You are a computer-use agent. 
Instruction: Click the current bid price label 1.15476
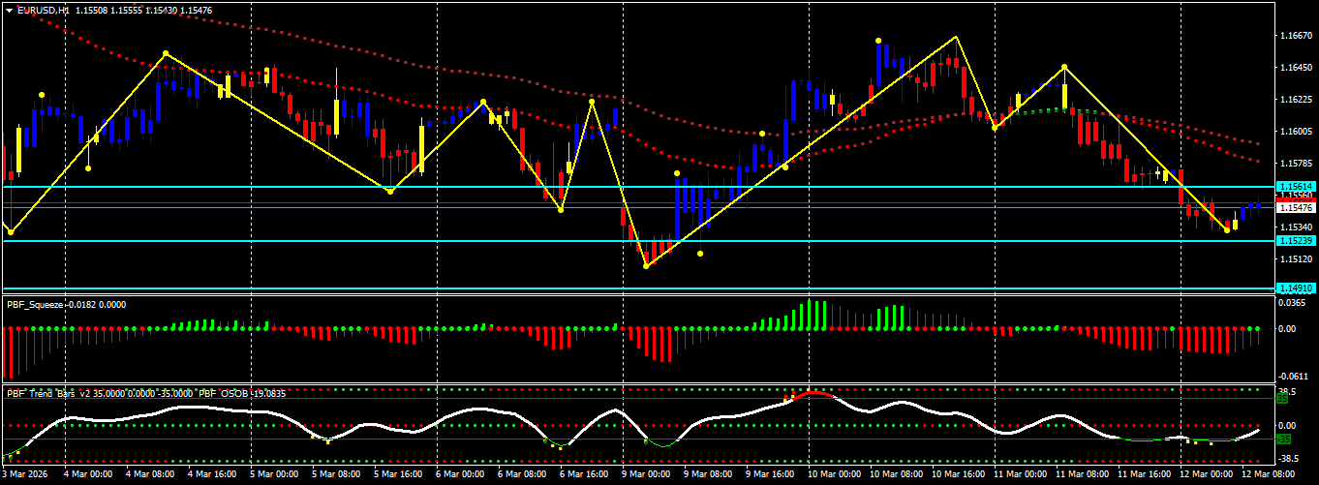(x=1296, y=207)
